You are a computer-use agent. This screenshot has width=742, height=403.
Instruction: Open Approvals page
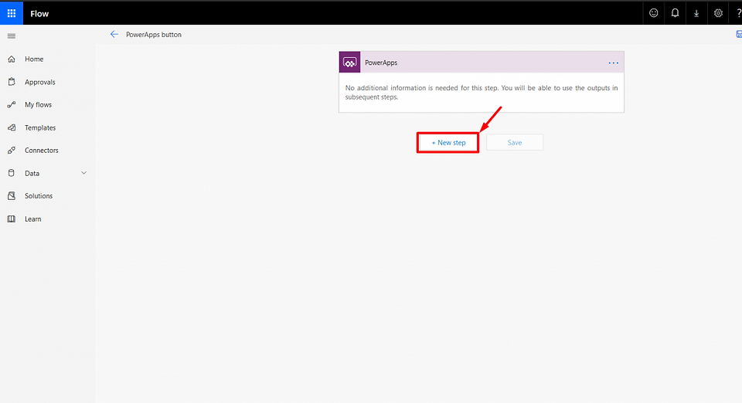click(39, 82)
